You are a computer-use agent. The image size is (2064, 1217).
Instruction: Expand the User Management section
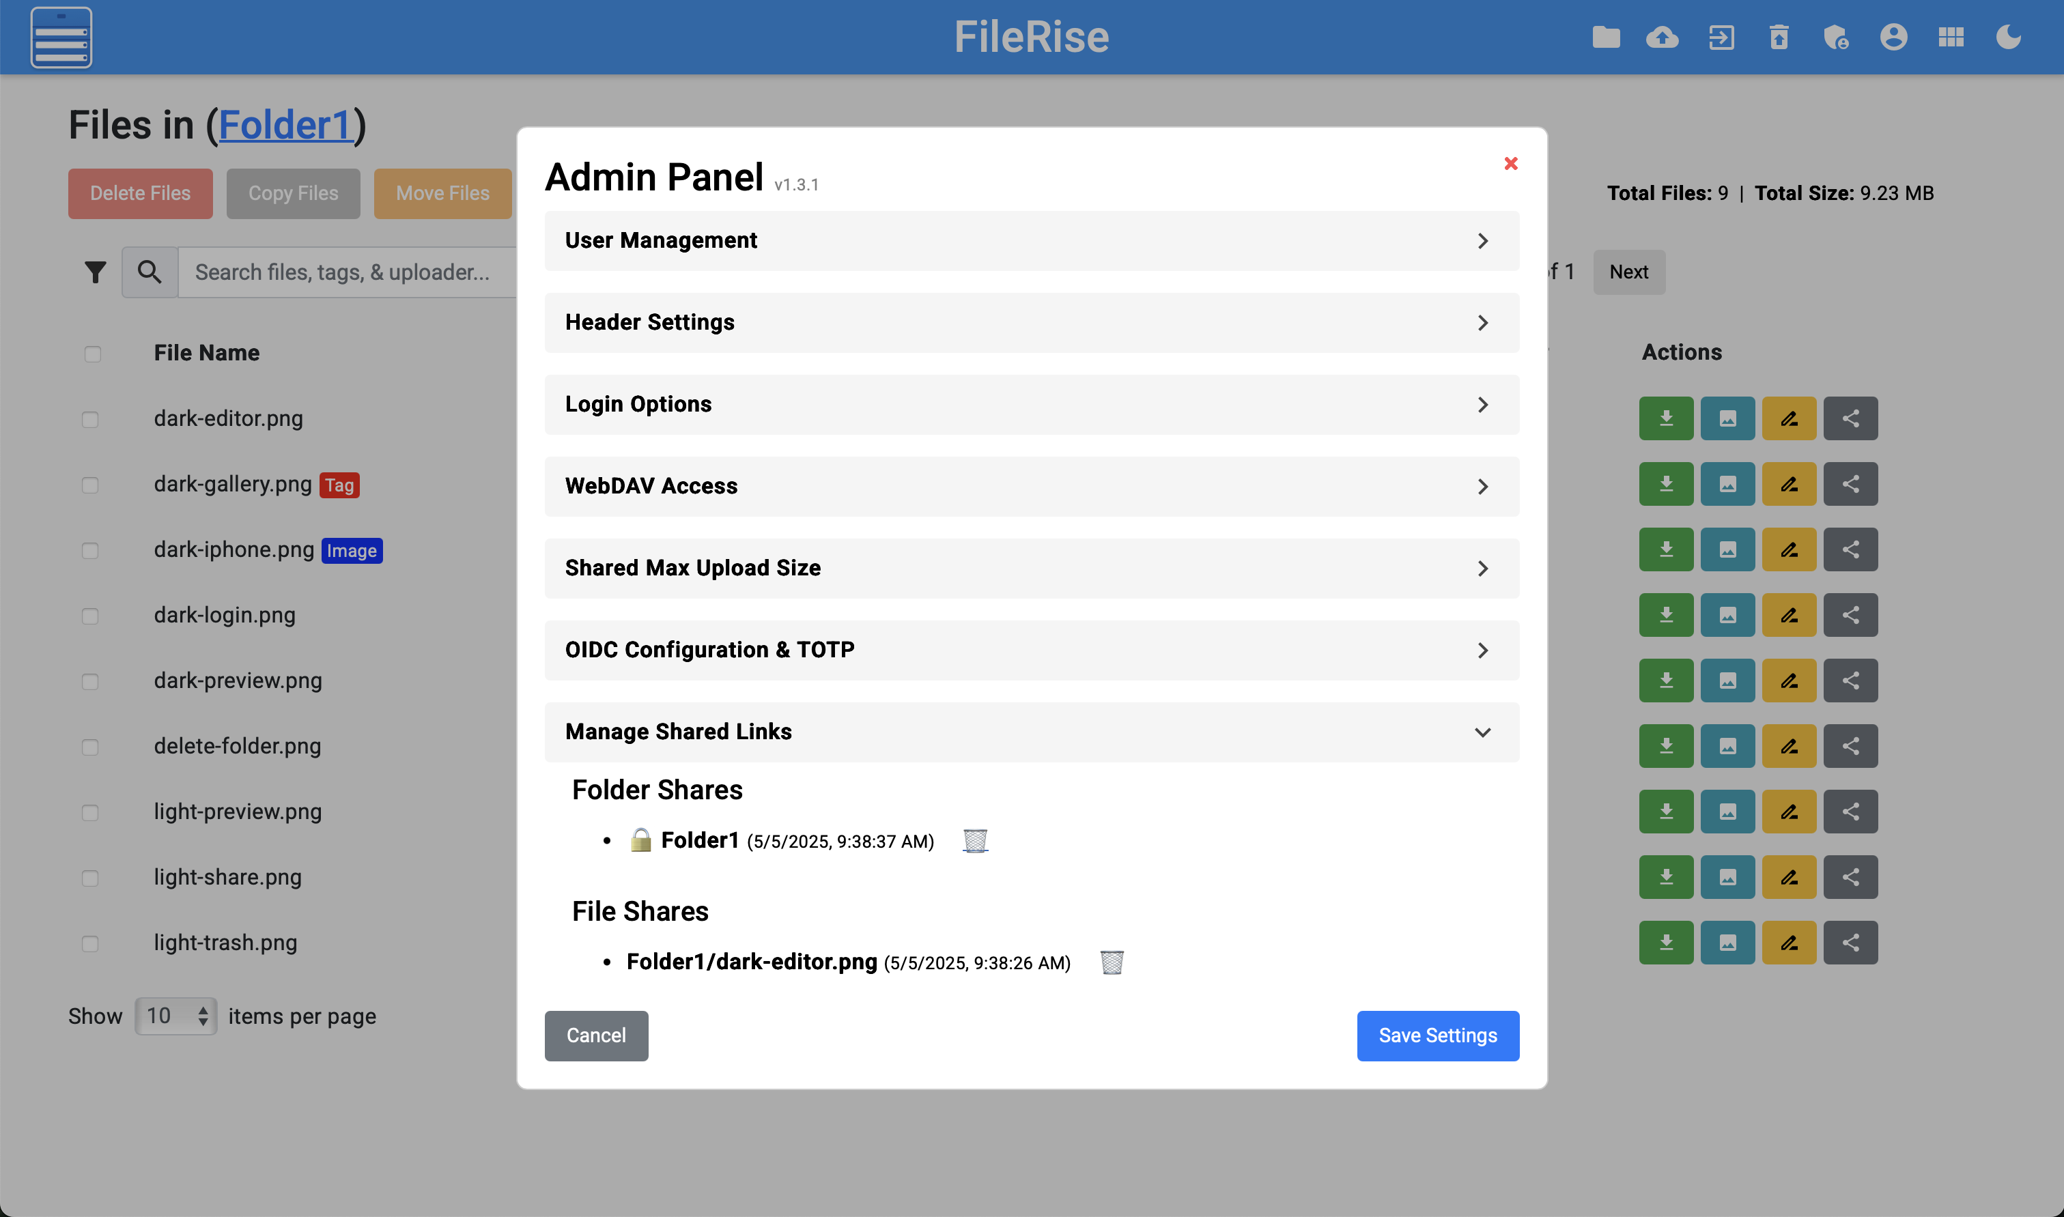(x=1031, y=241)
